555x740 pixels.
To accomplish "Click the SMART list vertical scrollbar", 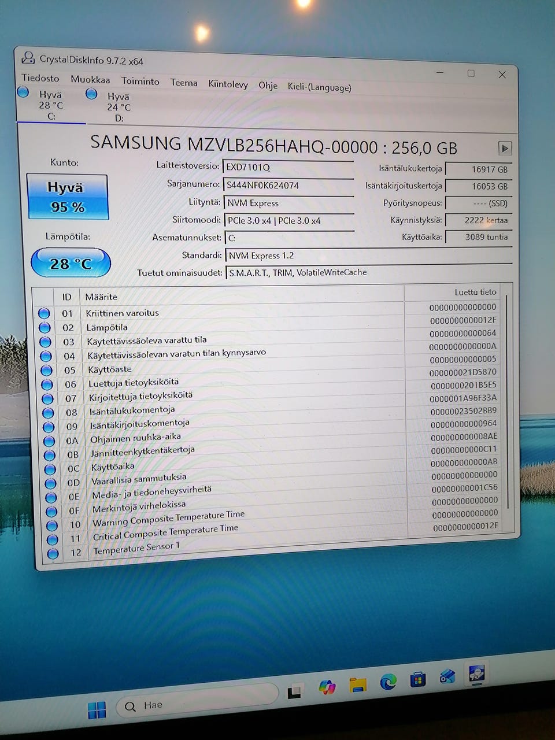I will pos(507,402).
